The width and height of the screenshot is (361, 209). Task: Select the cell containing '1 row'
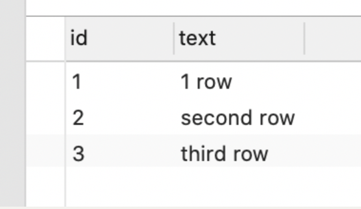pos(239,82)
